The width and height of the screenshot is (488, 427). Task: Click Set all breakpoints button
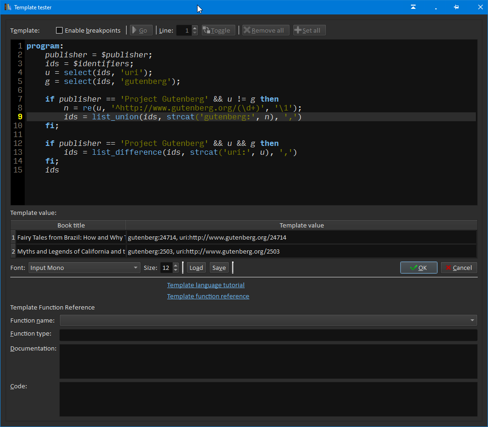(x=309, y=30)
